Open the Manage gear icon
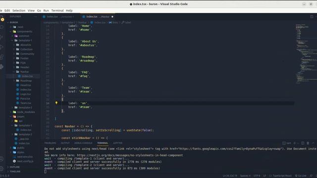The image size is (317, 178). pos(1,169)
